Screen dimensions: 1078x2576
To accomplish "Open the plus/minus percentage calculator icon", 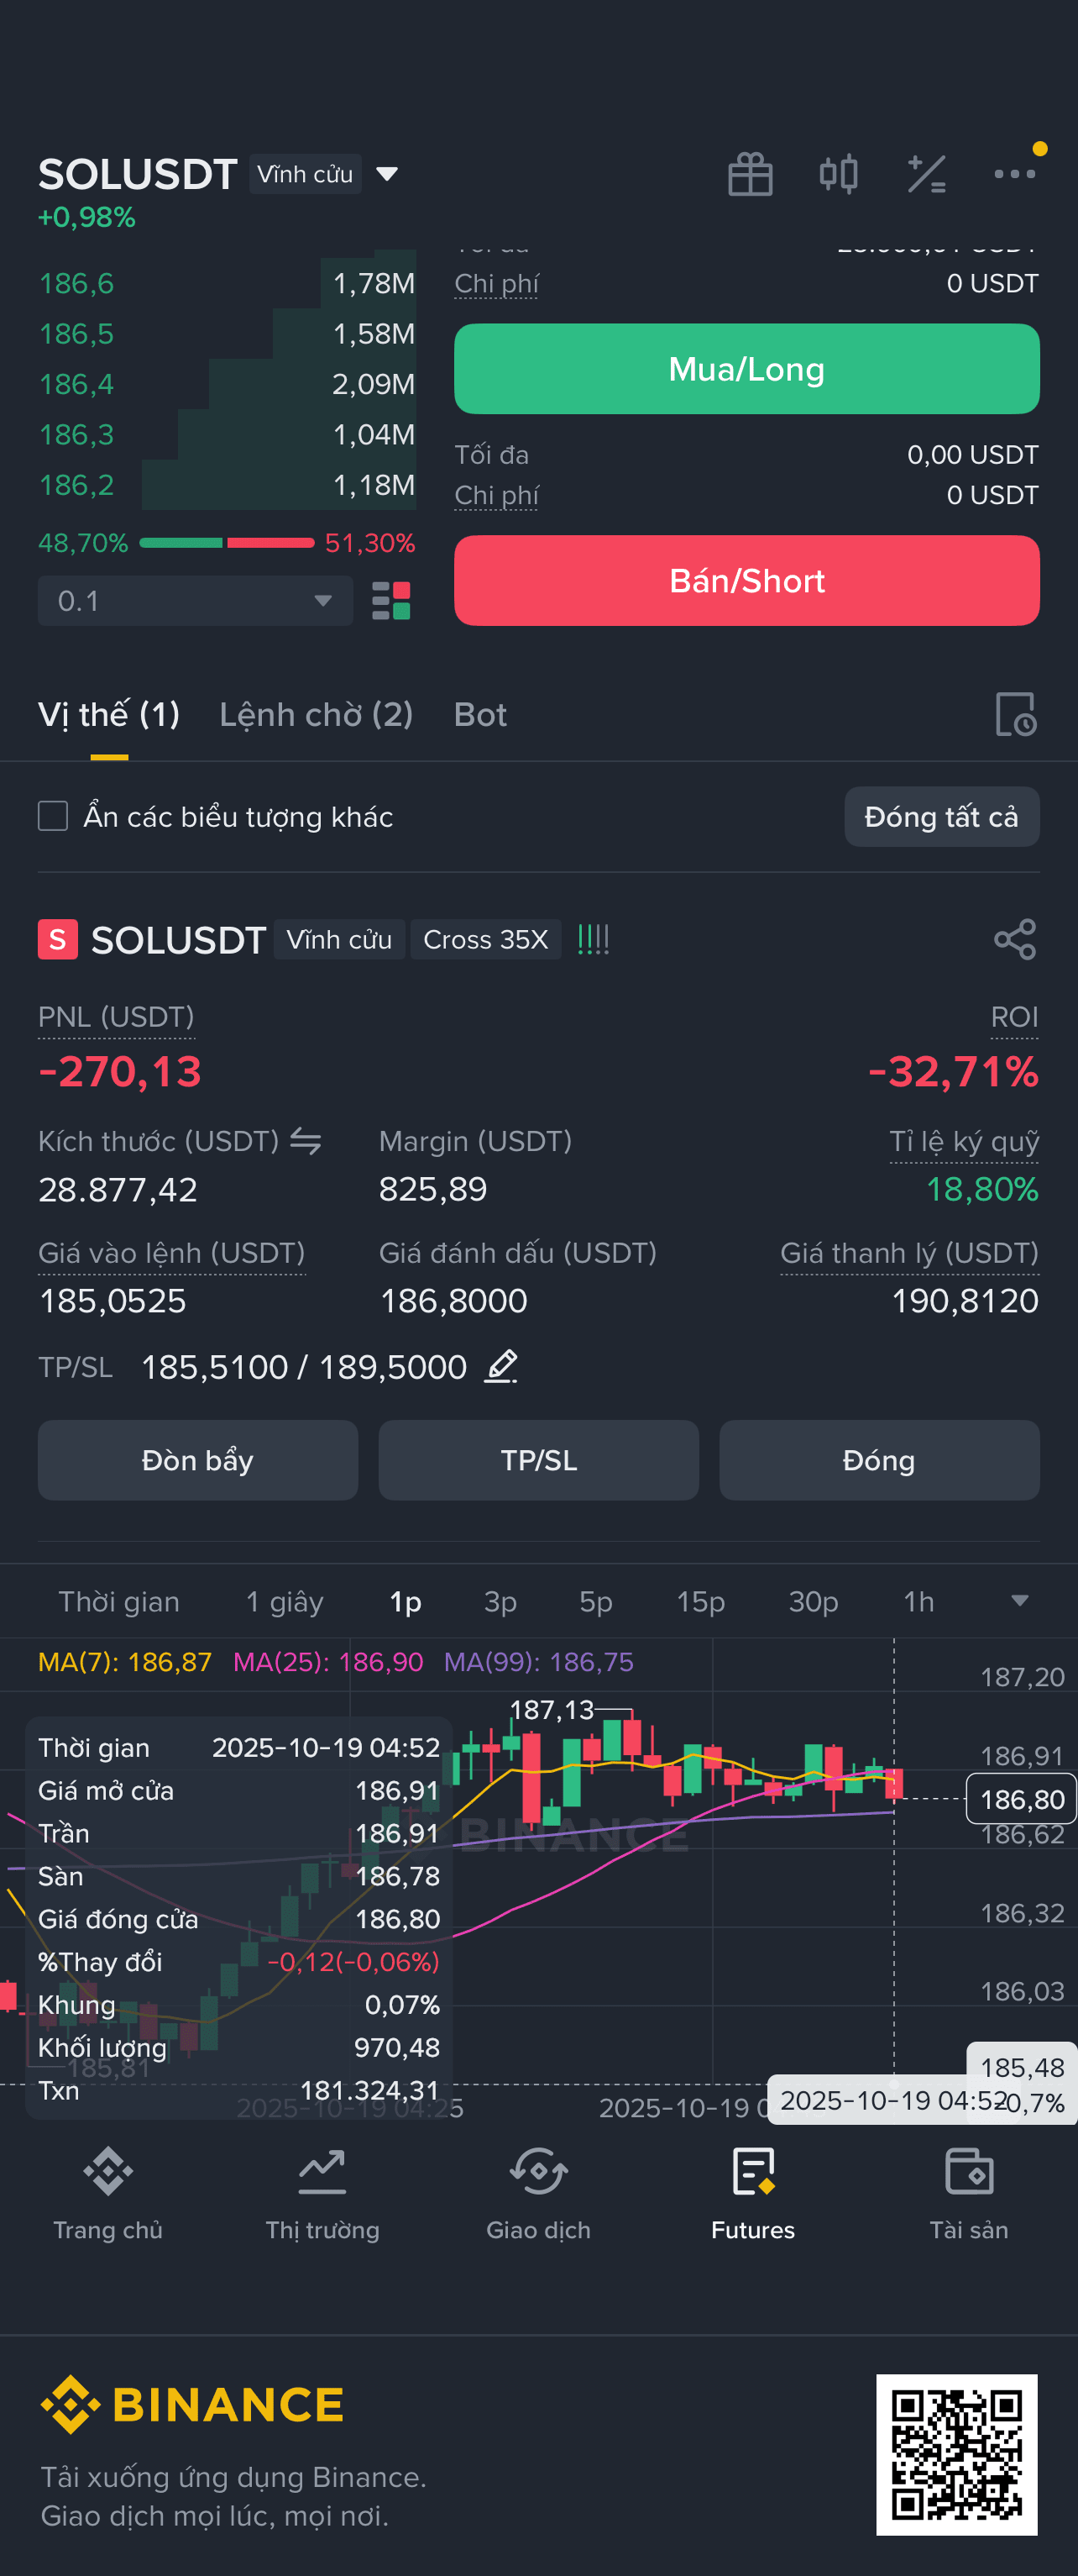I will click(926, 174).
